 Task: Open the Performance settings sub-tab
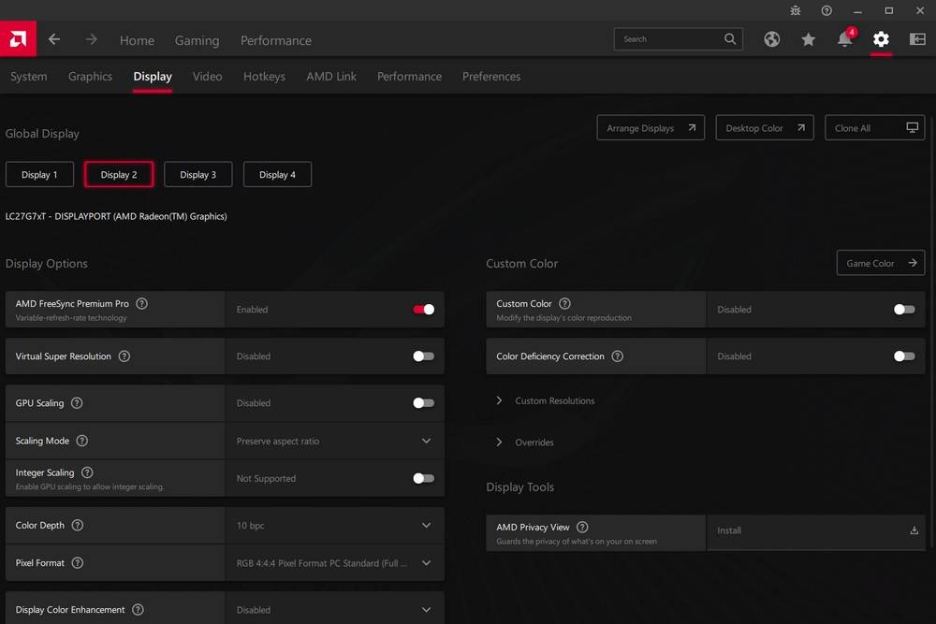(x=410, y=77)
